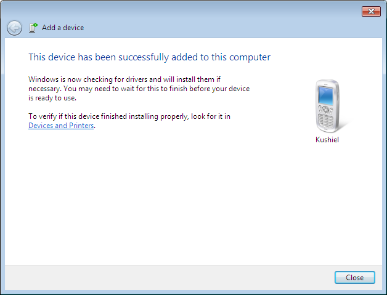Image resolution: width=387 pixels, height=295 pixels.
Task: Click the green plus on the wizard icon
Action: (x=35, y=25)
